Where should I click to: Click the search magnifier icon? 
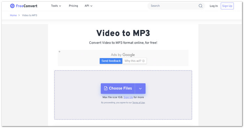pyautogui.click(x=200, y=6)
